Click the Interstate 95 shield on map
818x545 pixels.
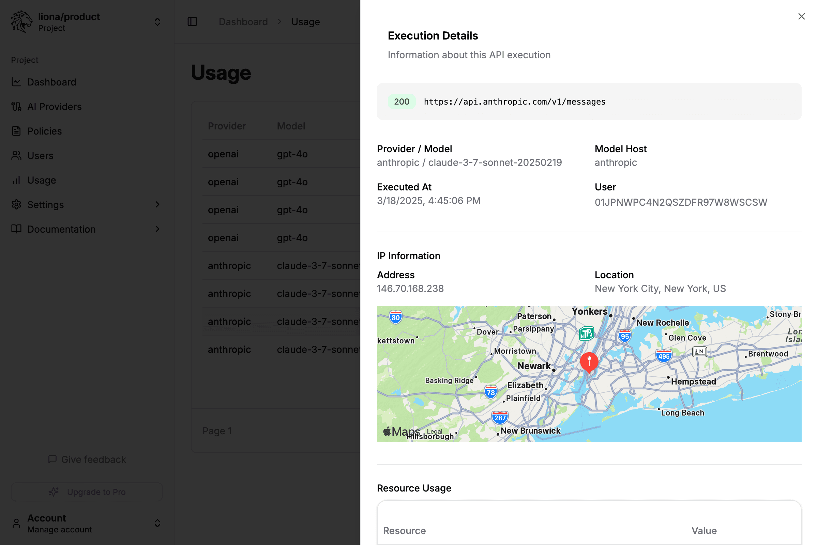(625, 336)
